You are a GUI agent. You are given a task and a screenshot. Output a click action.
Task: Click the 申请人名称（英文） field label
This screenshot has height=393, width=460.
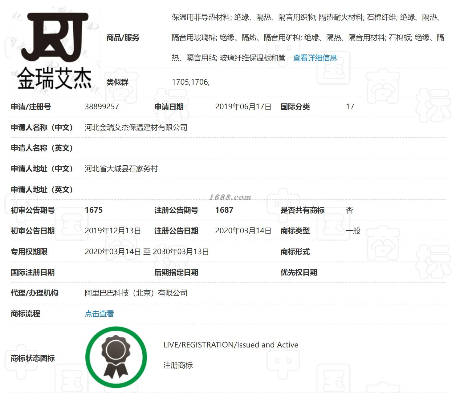click(x=42, y=148)
